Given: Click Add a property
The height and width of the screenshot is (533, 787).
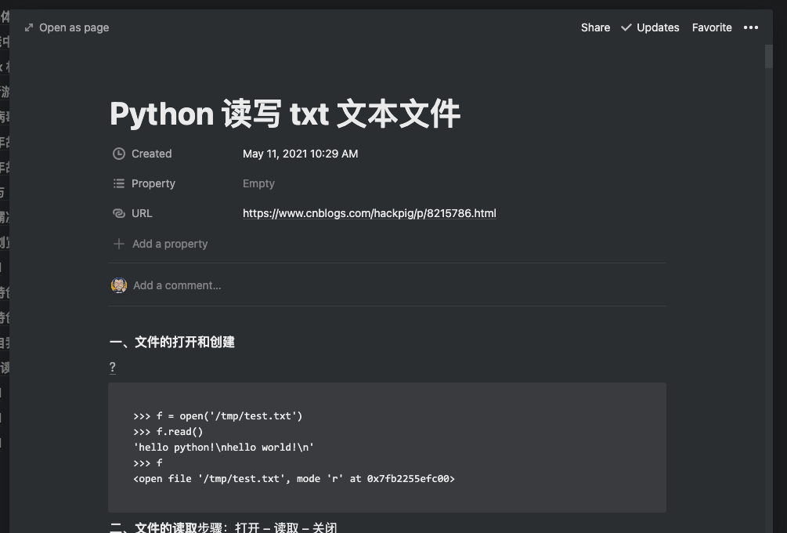Looking at the screenshot, I should coord(169,244).
